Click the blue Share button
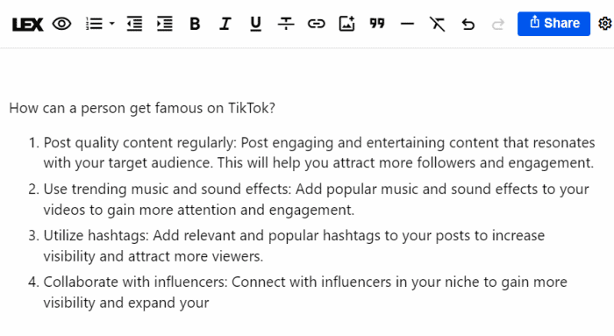 tap(553, 24)
